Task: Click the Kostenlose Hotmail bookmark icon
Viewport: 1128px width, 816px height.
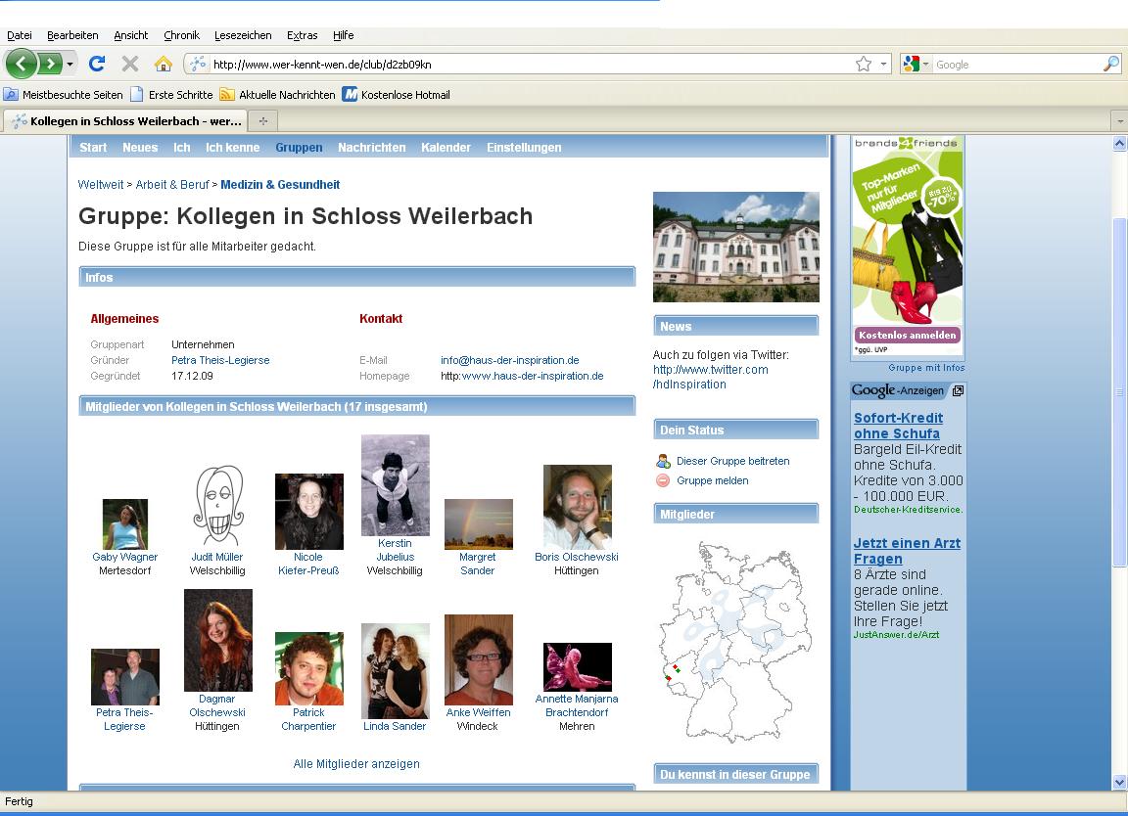Action: (350, 95)
